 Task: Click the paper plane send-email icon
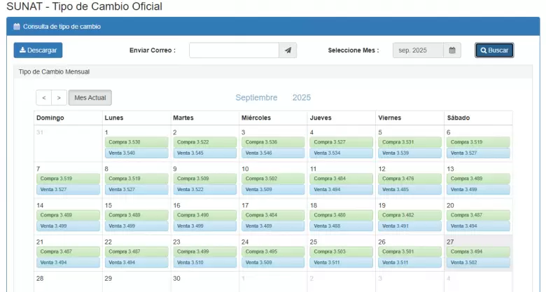[x=288, y=50]
